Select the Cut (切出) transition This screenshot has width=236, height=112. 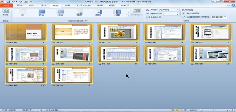click(41, 13)
